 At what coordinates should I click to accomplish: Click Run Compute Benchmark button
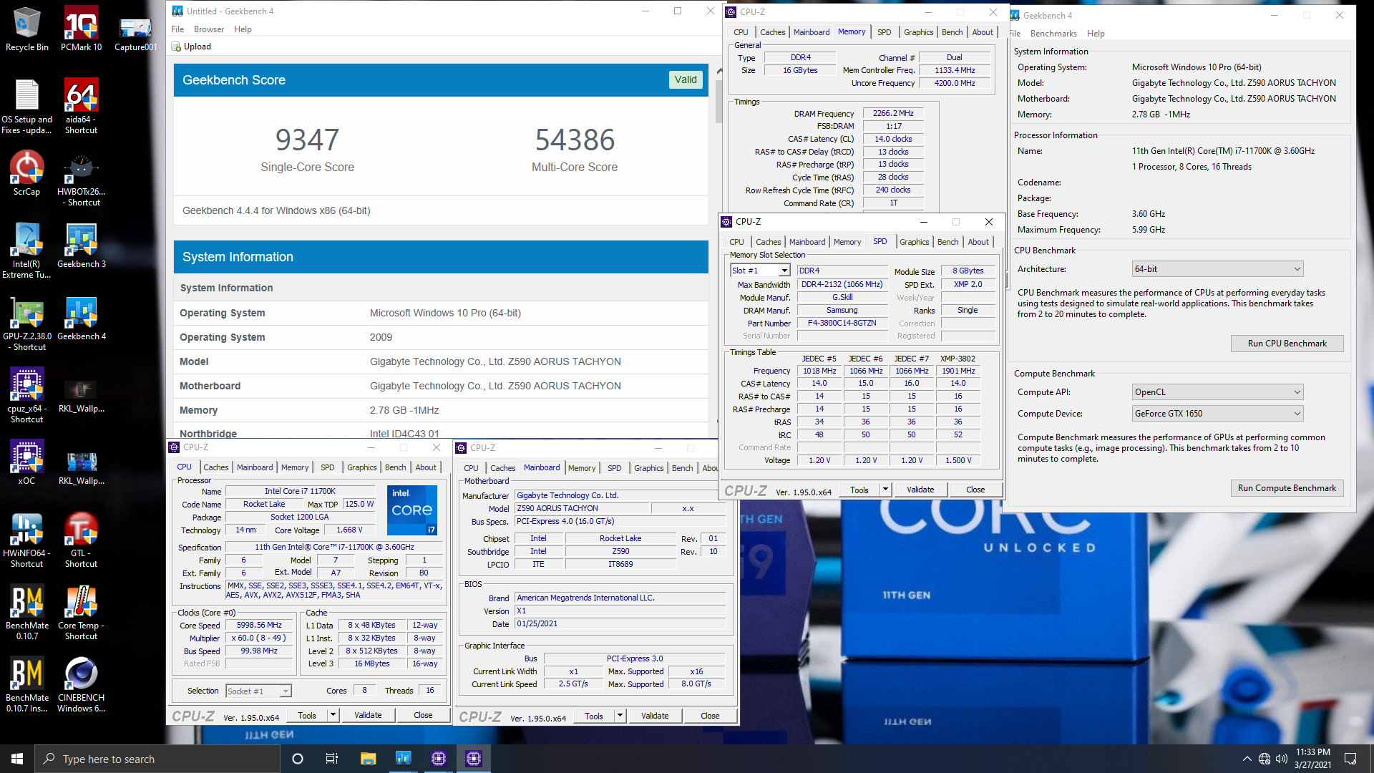click(1287, 488)
